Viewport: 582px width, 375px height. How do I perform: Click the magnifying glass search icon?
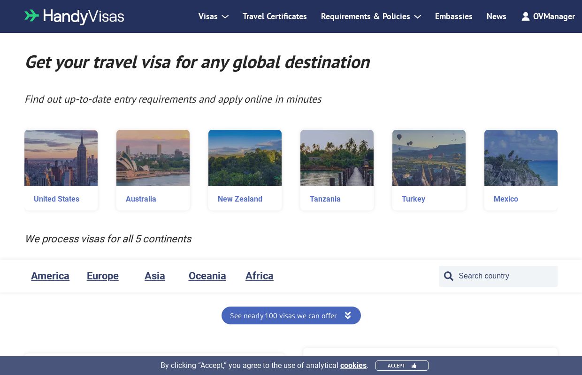[x=449, y=276]
